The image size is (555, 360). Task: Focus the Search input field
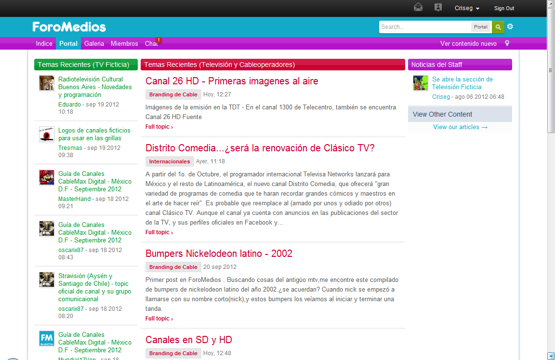[425, 27]
